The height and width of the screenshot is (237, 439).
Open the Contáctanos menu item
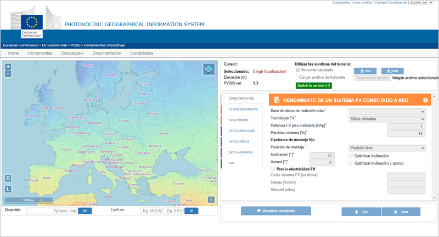[x=142, y=53]
